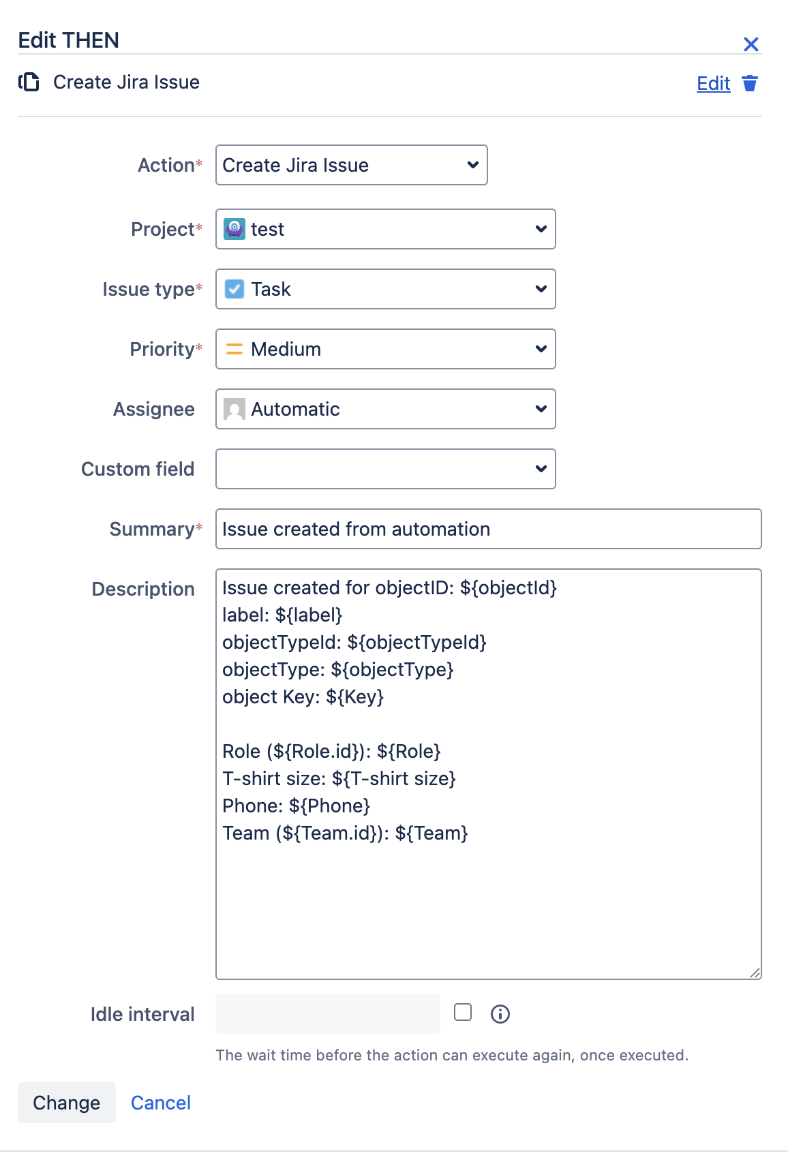Expand the Assignee dropdown arrow

pos(541,409)
